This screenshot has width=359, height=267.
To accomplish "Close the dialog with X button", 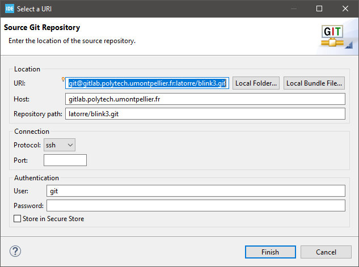I will [345, 9].
